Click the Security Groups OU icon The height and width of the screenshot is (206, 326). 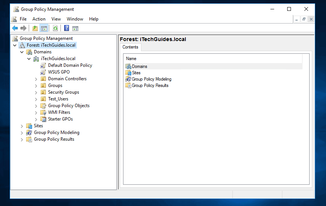point(43,92)
